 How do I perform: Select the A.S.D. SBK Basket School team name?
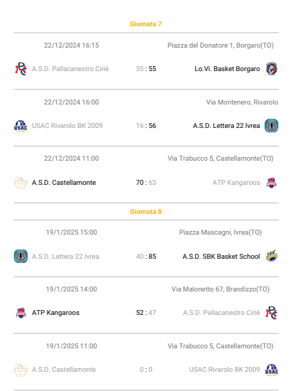[221, 257]
